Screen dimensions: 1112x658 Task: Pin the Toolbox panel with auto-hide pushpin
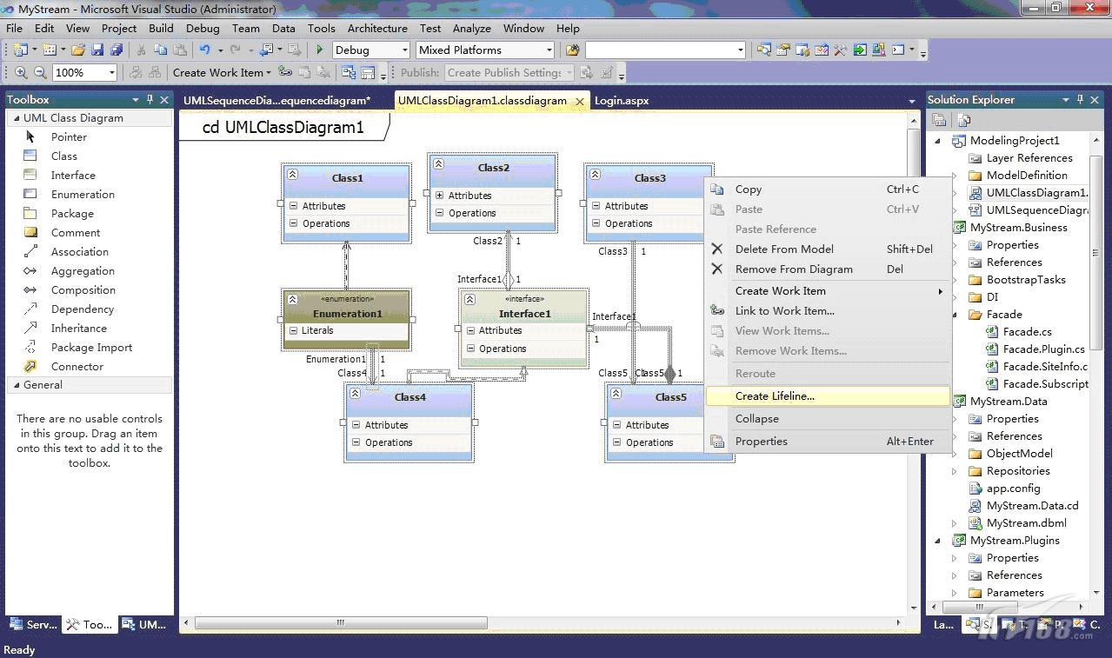coord(150,100)
